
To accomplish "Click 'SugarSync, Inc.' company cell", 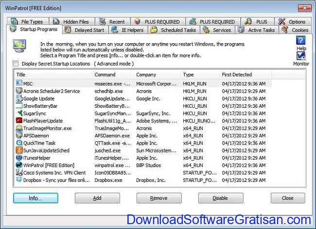I will (x=153, y=114).
